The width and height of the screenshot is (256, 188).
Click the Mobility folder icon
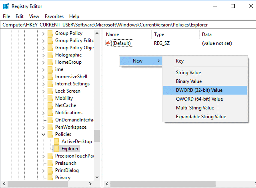50,98
